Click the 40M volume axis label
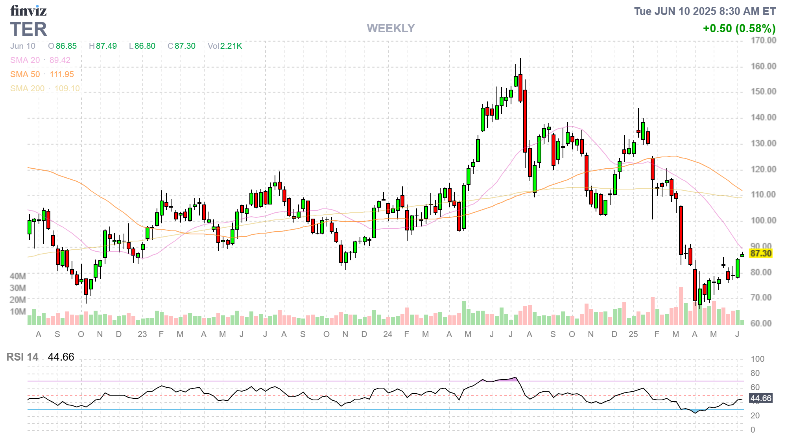Screen dimensions: 786x442 18,276
